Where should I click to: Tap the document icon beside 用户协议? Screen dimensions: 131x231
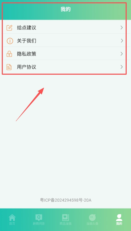9,67
